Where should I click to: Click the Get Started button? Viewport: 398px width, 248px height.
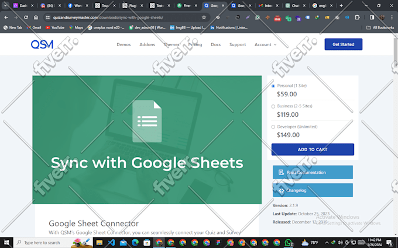coord(344,44)
